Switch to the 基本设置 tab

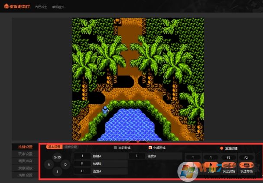click(55, 147)
